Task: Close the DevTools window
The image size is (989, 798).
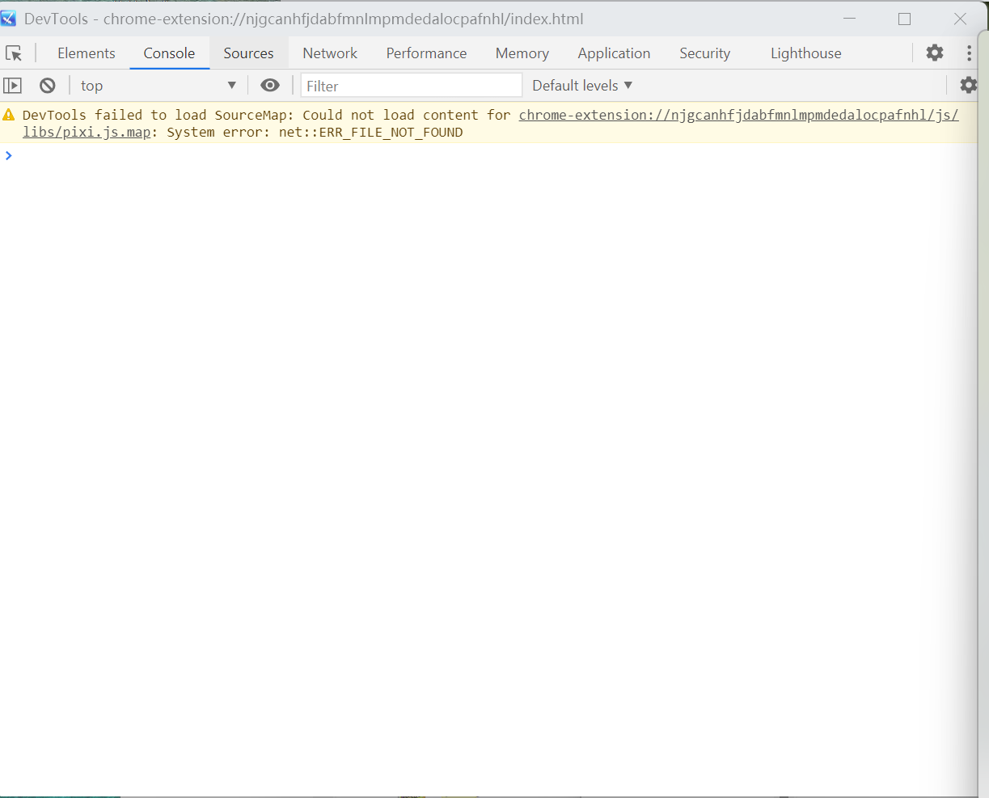Action: pos(960,19)
